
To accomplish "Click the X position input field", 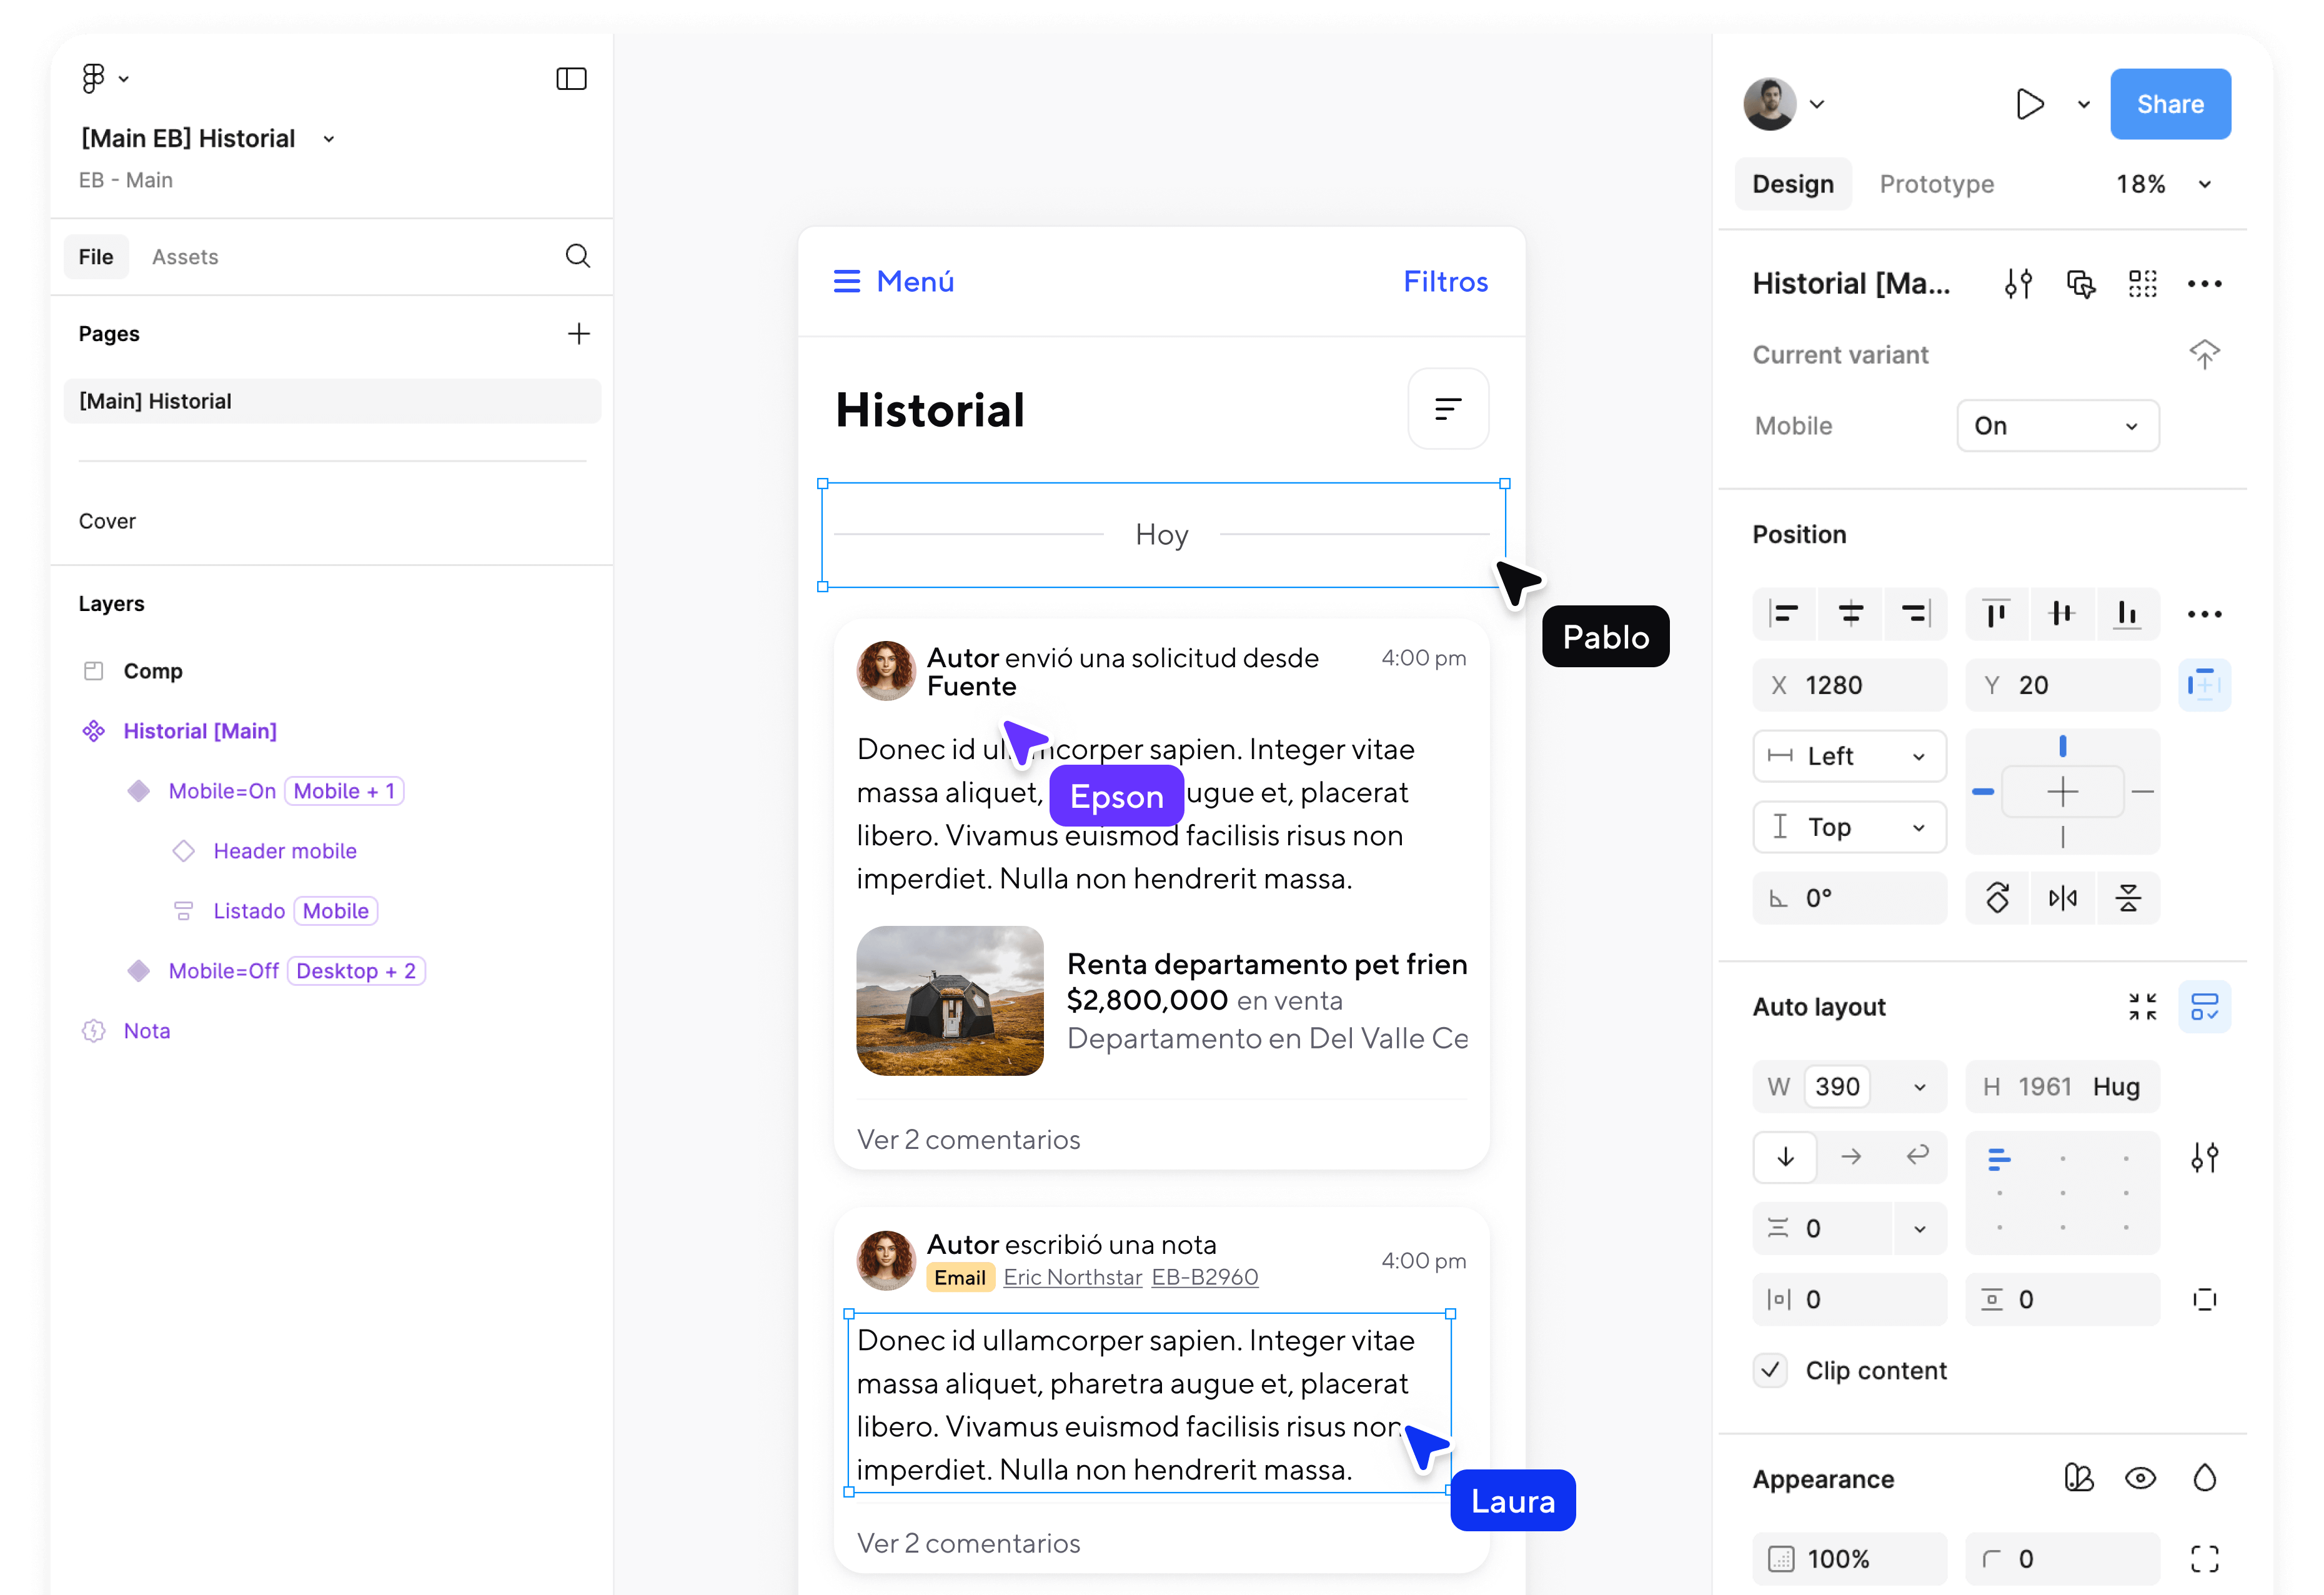I will [x=1849, y=685].
